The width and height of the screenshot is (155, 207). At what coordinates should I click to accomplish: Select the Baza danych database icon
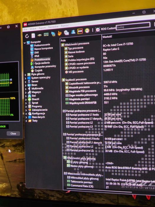pyautogui.click(x=30, y=117)
